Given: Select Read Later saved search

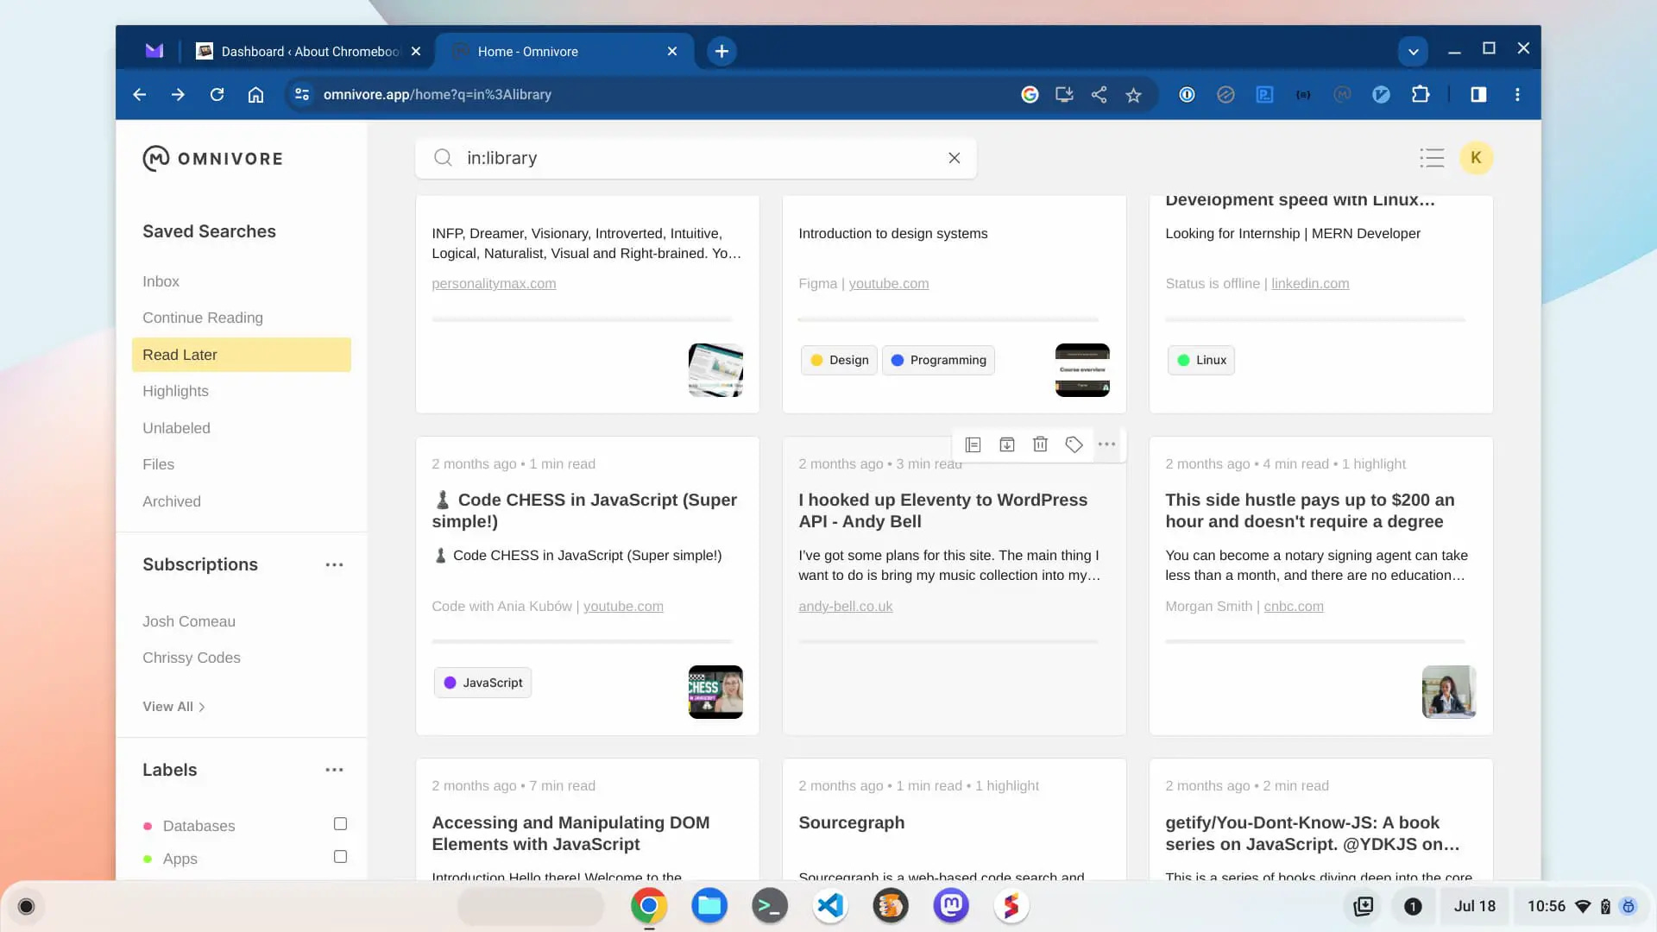Looking at the screenshot, I should (x=242, y=355).
